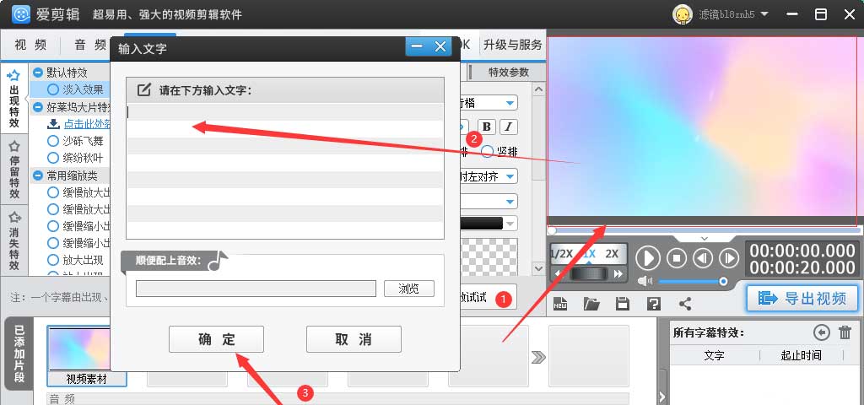Click the 已添加片段 side tab
The height and width of the screenshot is (405, 864).
(19, 354)
